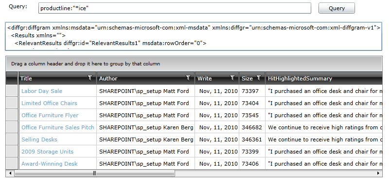Viewport: 391px width, 186px height.
Task: Select the row header of Labor Day Sale
Action: [12, 91]
